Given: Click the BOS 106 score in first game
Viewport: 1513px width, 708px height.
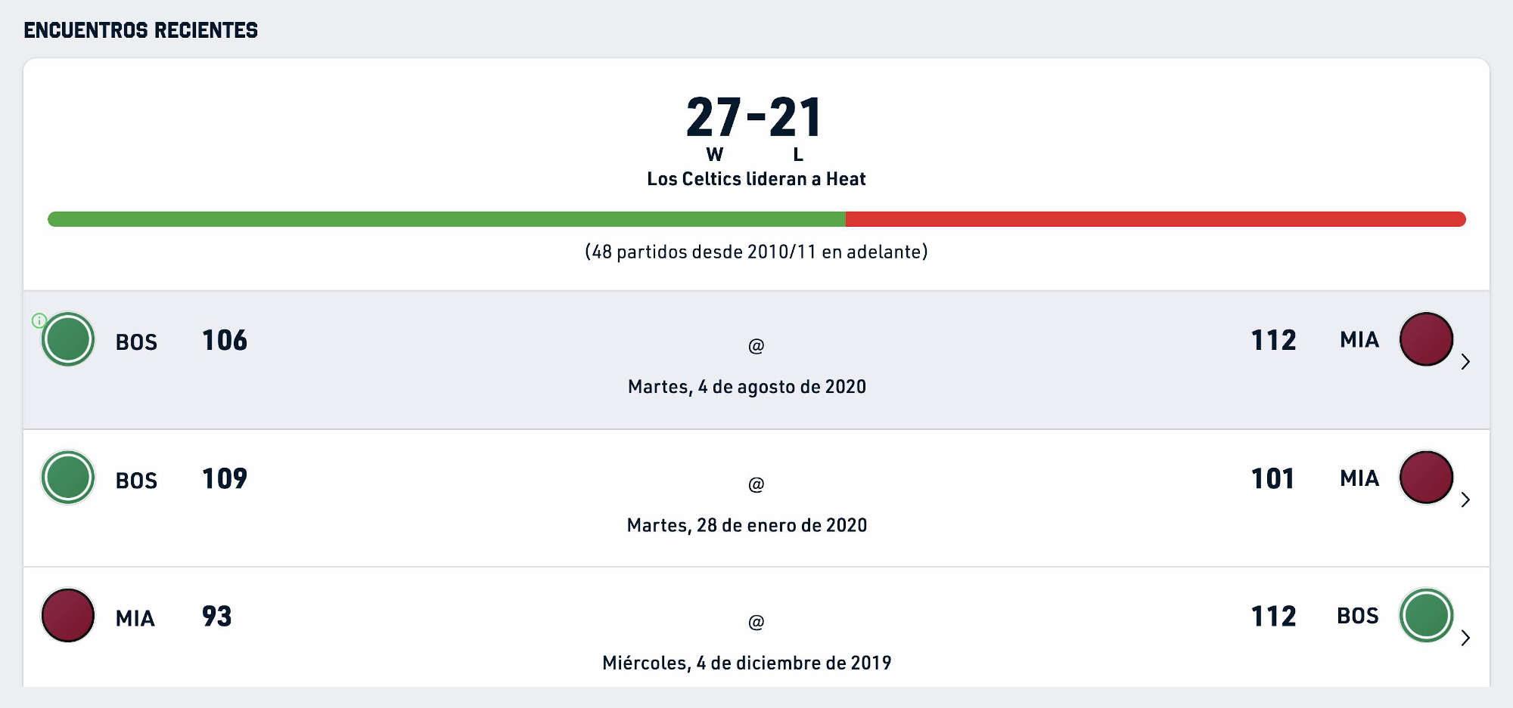Looking at the screenshot, I should pos(225,340).
